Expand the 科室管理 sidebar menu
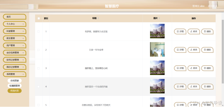 15,31
